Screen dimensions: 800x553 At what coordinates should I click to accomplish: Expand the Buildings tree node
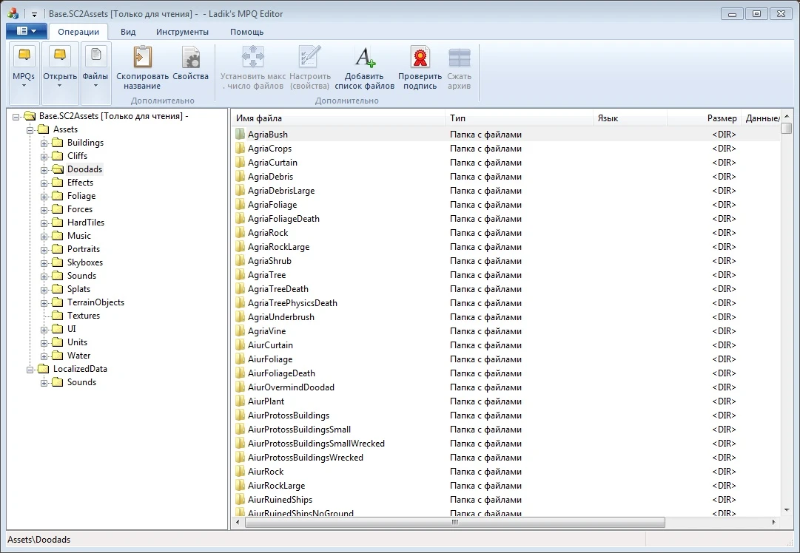pyautogui.click(x=44, y=143)
